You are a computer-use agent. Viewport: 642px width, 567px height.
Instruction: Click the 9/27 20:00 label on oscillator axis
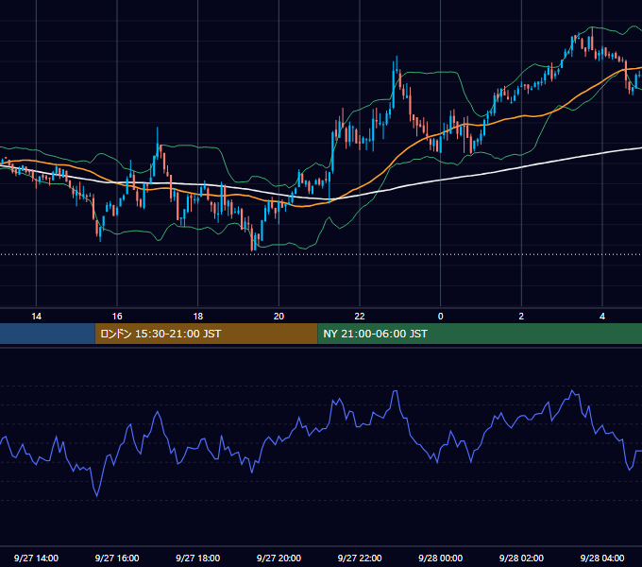(279, 558)
